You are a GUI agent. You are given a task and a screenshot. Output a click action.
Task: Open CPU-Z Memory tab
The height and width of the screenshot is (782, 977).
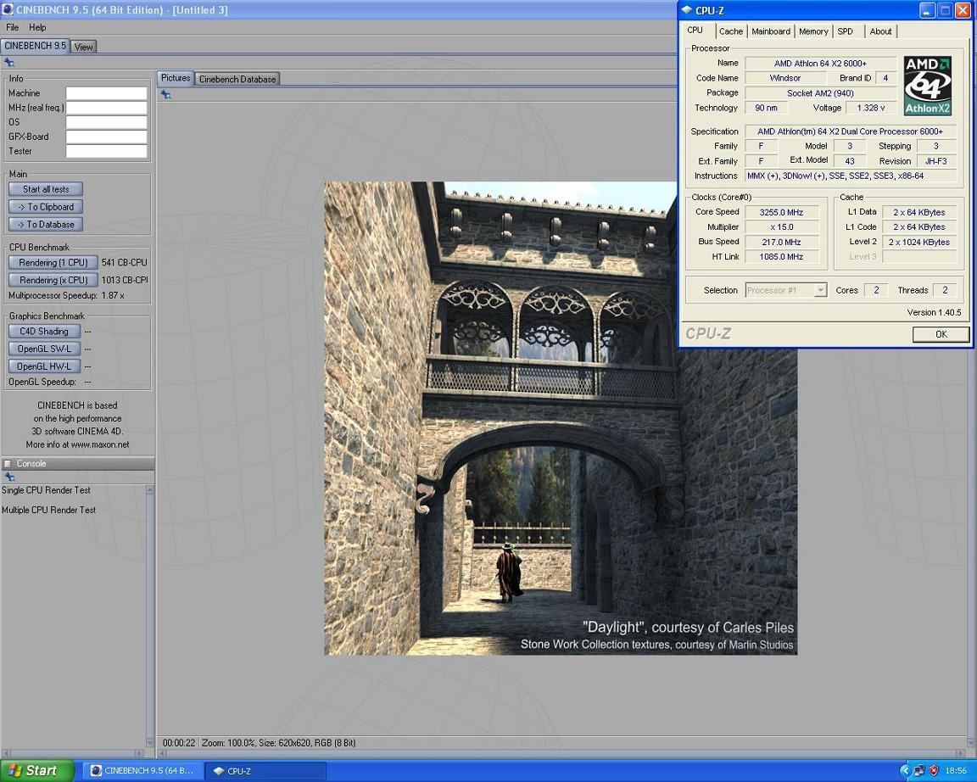[813, 31]
